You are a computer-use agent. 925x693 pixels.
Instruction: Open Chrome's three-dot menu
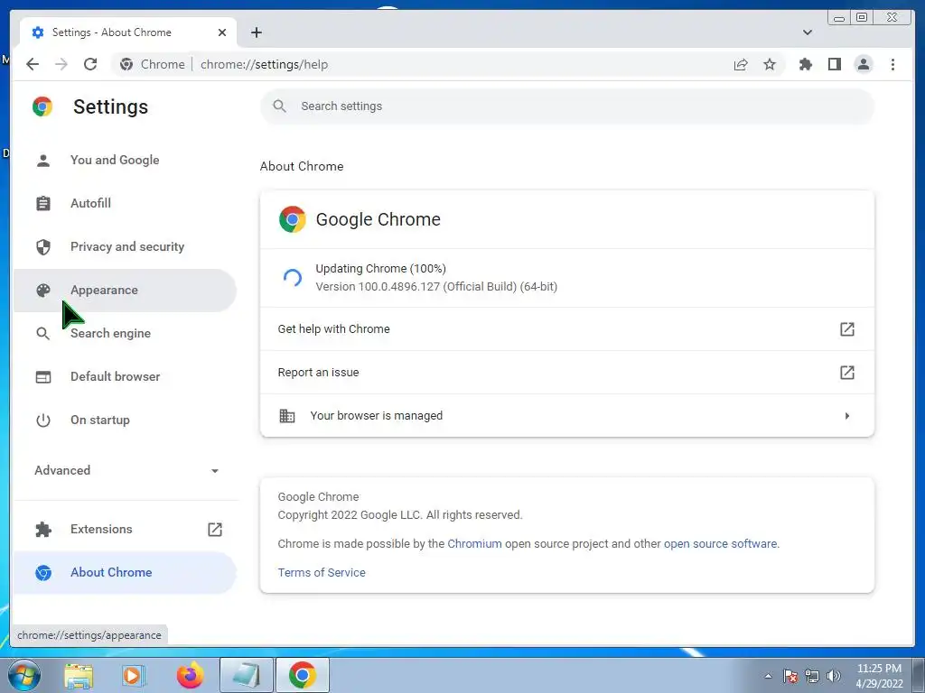892,64
